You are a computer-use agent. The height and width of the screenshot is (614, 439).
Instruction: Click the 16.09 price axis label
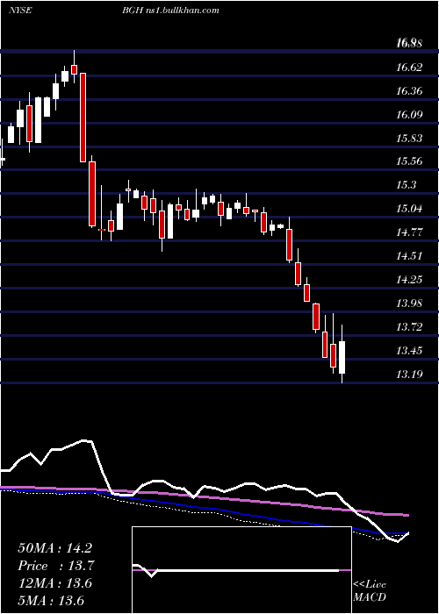click(x=409, y=115)
